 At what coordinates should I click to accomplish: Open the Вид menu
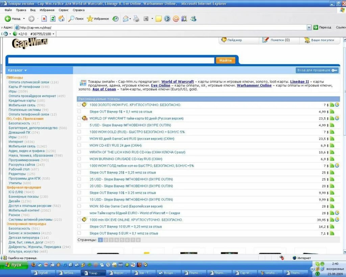click(33, 10)
